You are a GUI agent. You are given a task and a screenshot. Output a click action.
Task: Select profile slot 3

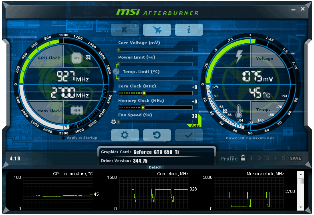click(x=268, y=158)
